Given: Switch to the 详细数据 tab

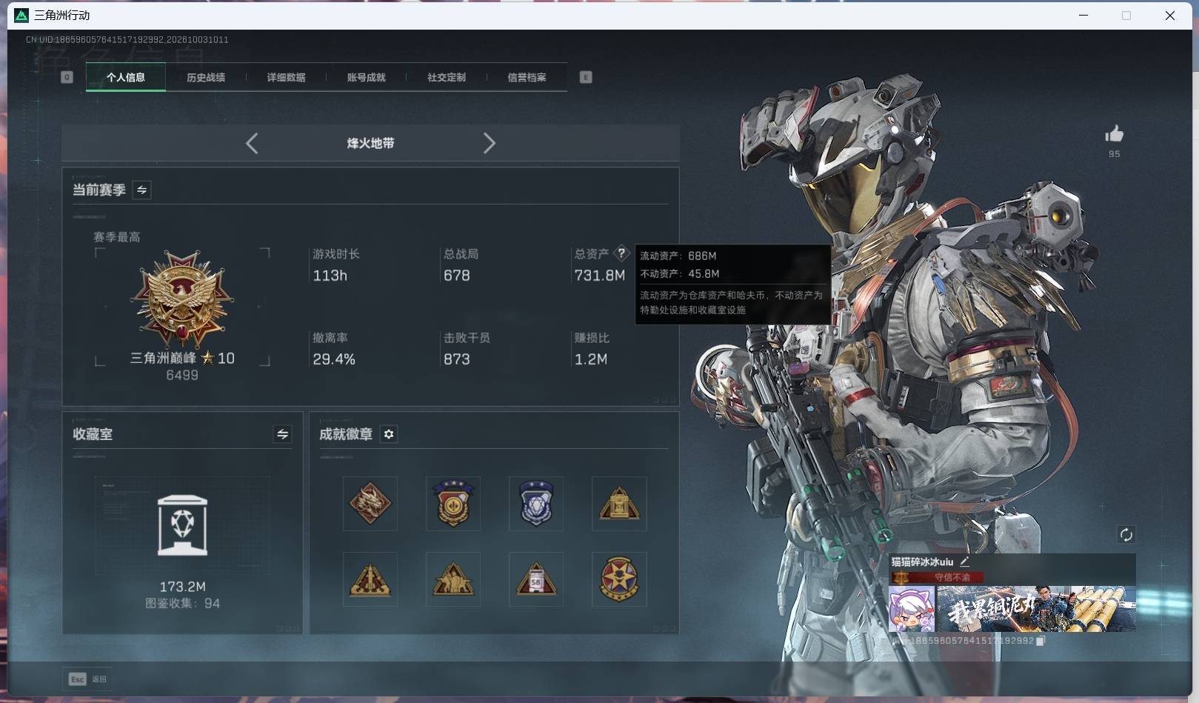Looking at the screenshot, I should click(x=286, y=77).
